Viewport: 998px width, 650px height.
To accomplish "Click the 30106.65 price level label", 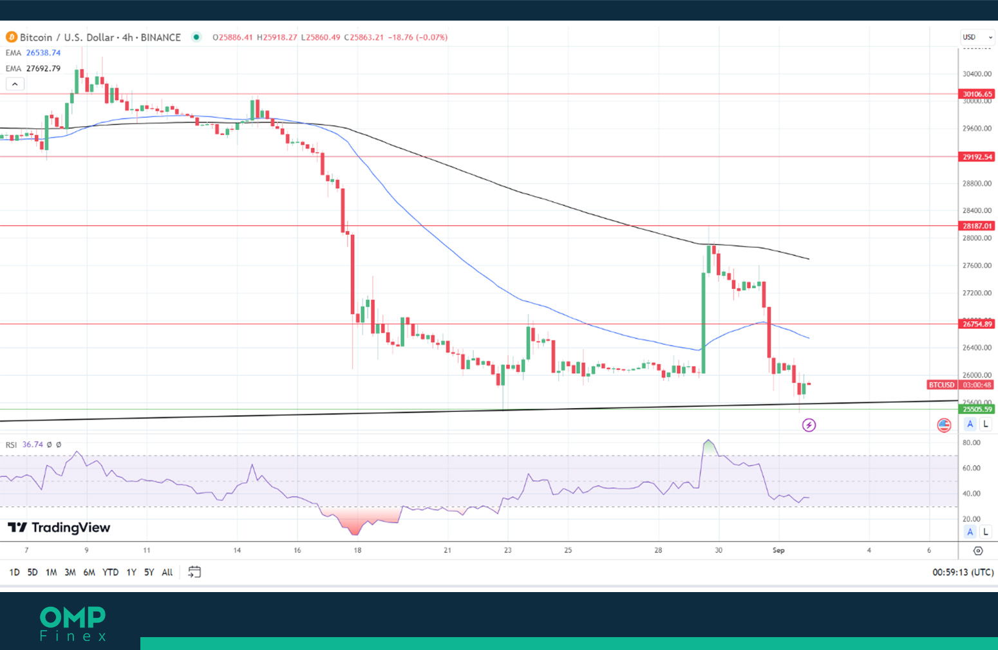I will [x=977, y=94].
